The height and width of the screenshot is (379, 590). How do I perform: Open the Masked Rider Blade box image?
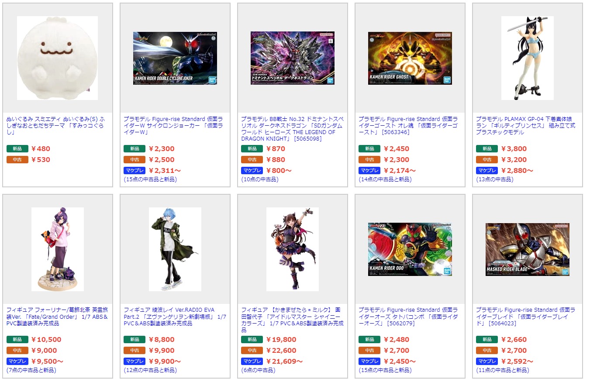528,249
